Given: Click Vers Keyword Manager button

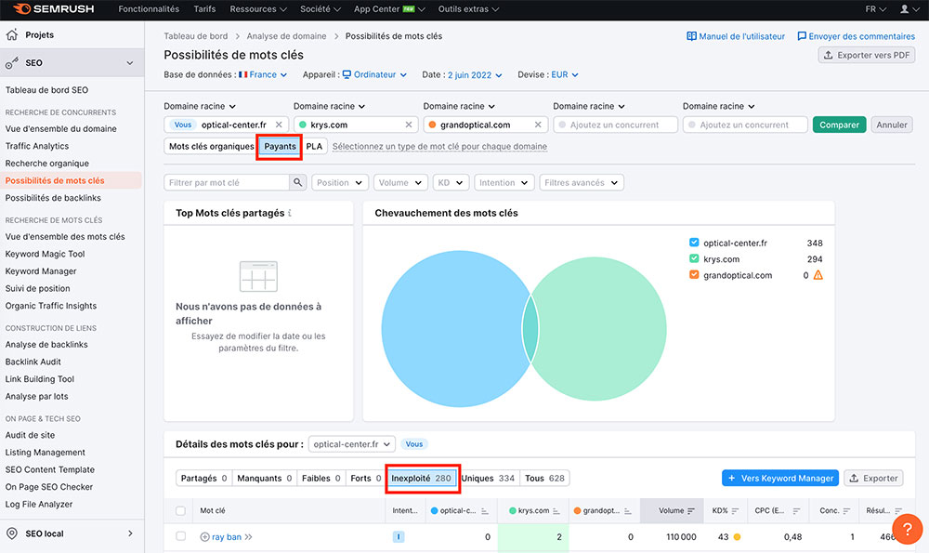Looking at the screenshot, I should [x=780, y=479].
